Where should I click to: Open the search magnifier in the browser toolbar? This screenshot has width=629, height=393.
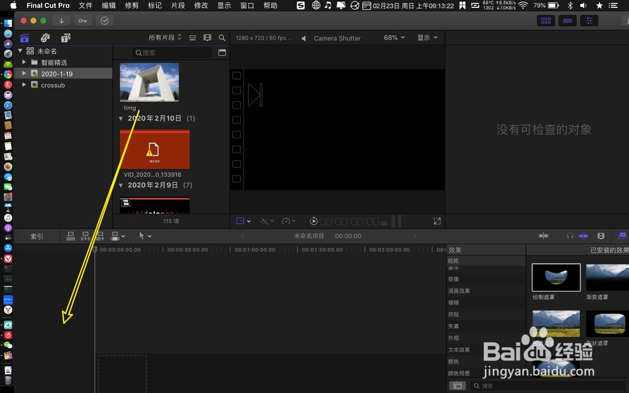pyautogui.click(x=221, y=38)
